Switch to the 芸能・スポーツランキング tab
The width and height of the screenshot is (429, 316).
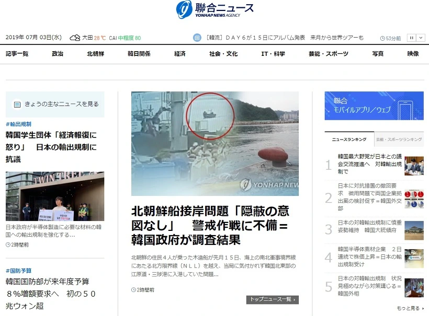pyautogui.click(x=399, y=139)
